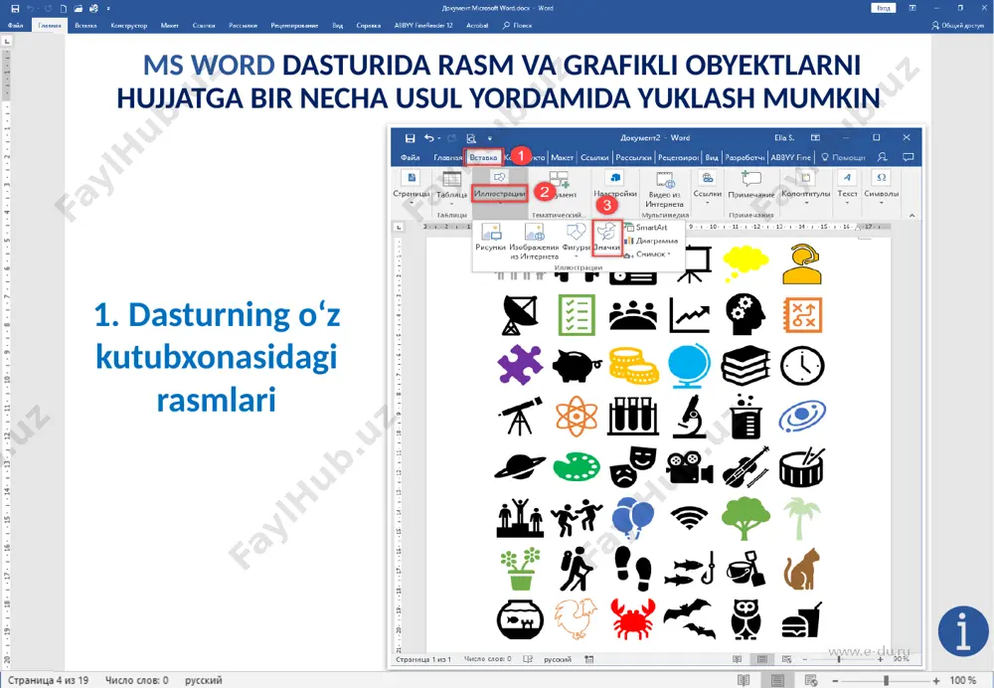Click the Поиск search box in outer ribbon
Screen dimensions: 994x688
click(x=517, y=26)
